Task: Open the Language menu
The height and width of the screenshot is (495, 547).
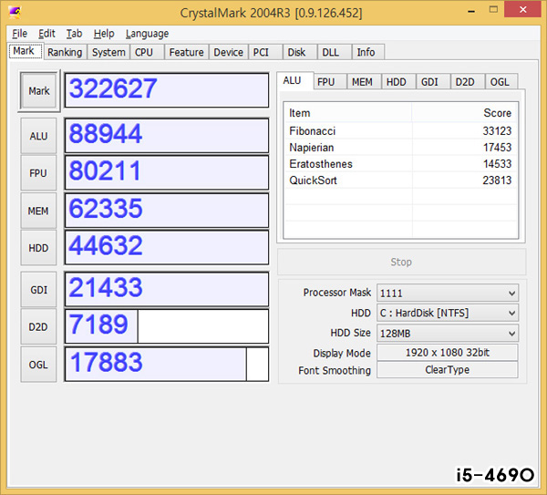Action: (x=147, y=34)
